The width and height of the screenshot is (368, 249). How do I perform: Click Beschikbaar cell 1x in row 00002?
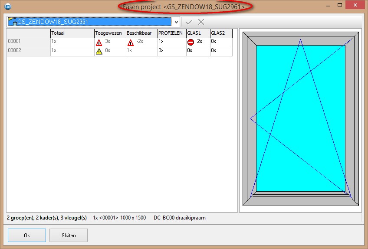click(142, 51)
